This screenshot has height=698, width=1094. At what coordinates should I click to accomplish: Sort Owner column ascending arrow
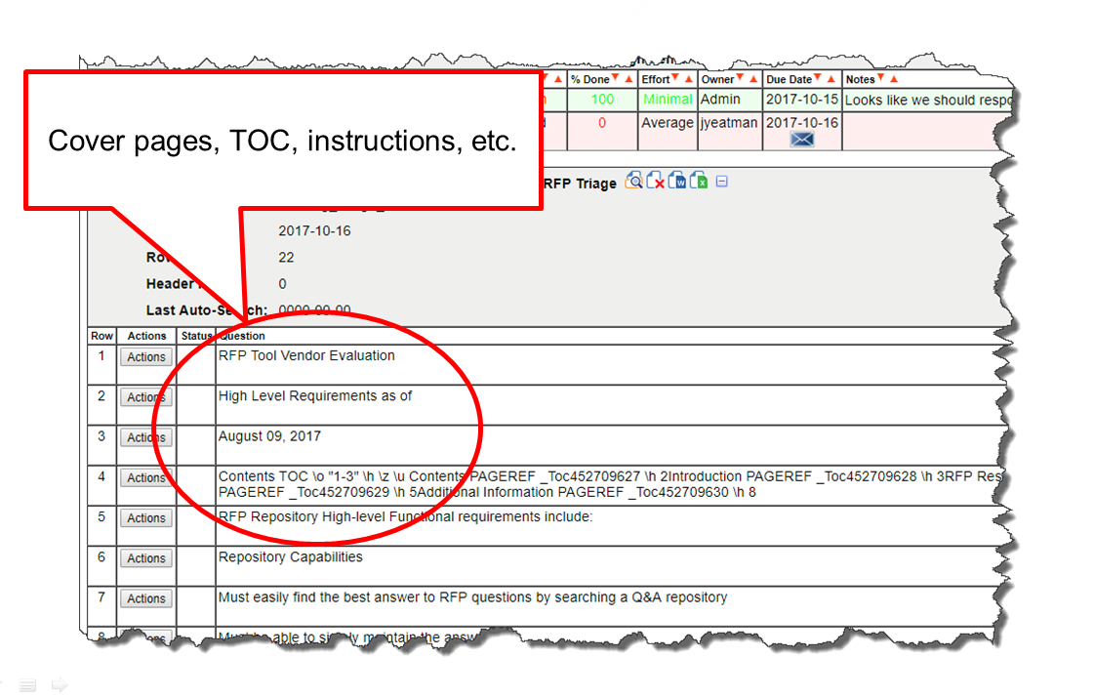pos(751,79)
